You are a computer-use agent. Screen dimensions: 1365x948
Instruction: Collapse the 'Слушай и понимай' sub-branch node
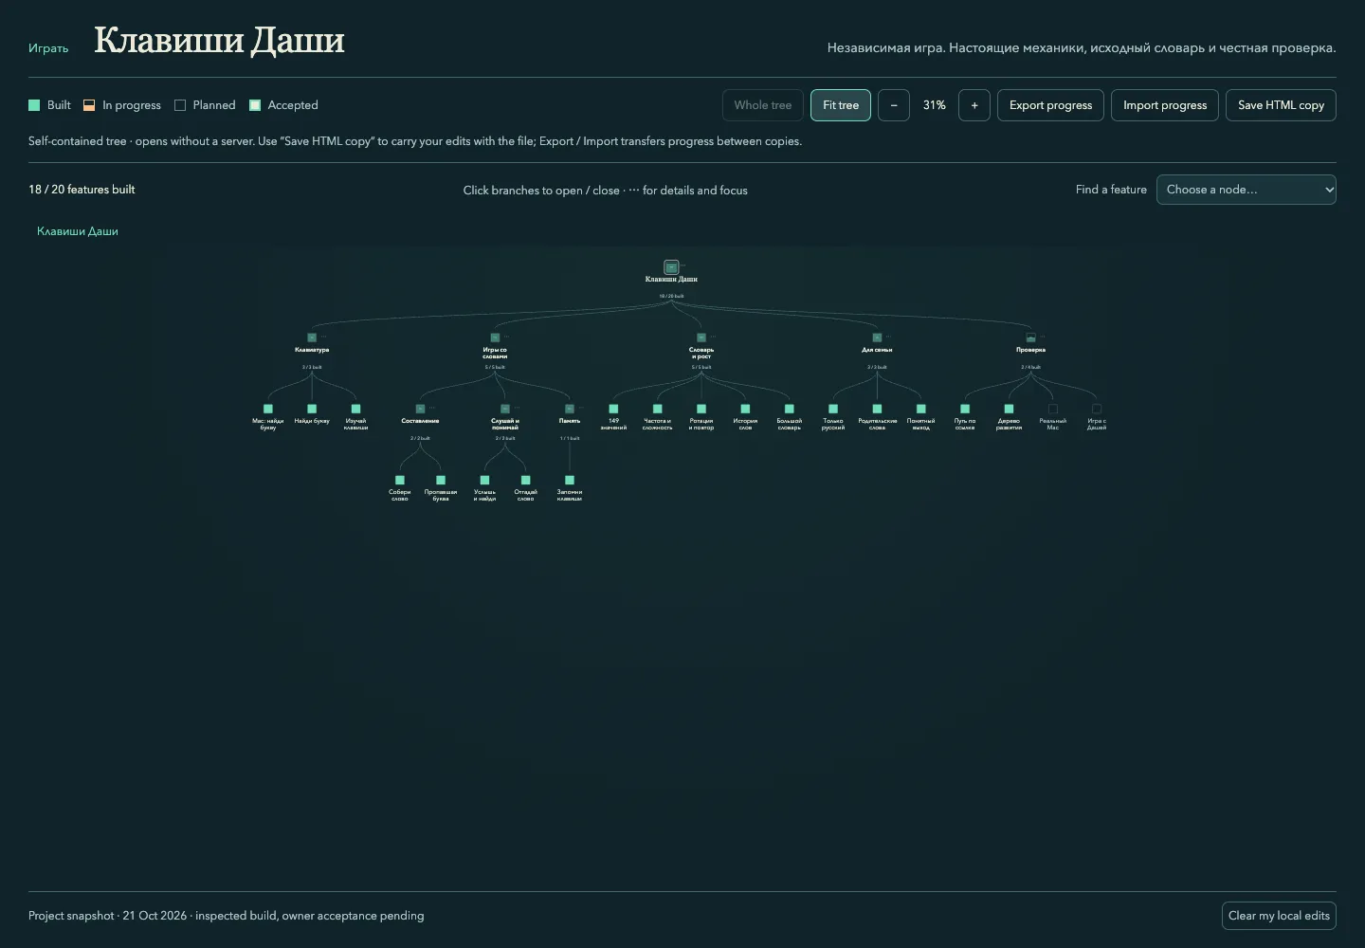[x=505, y=409]
